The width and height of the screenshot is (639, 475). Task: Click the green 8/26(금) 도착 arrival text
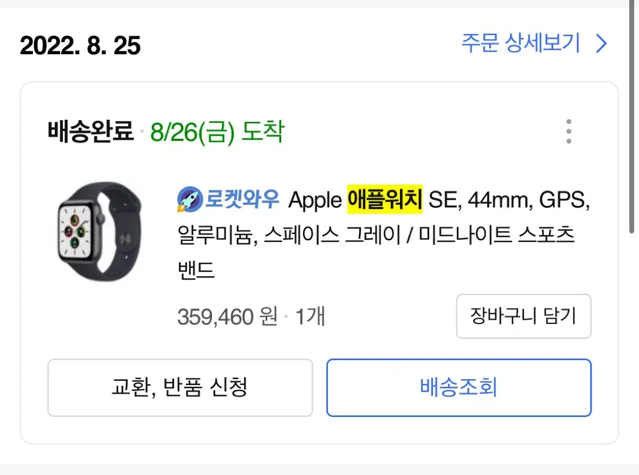pos(217,131)
